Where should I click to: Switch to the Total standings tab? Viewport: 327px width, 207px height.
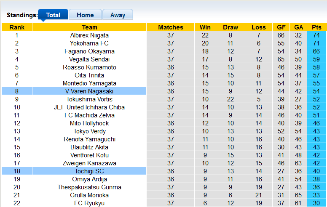coord(53,15)
